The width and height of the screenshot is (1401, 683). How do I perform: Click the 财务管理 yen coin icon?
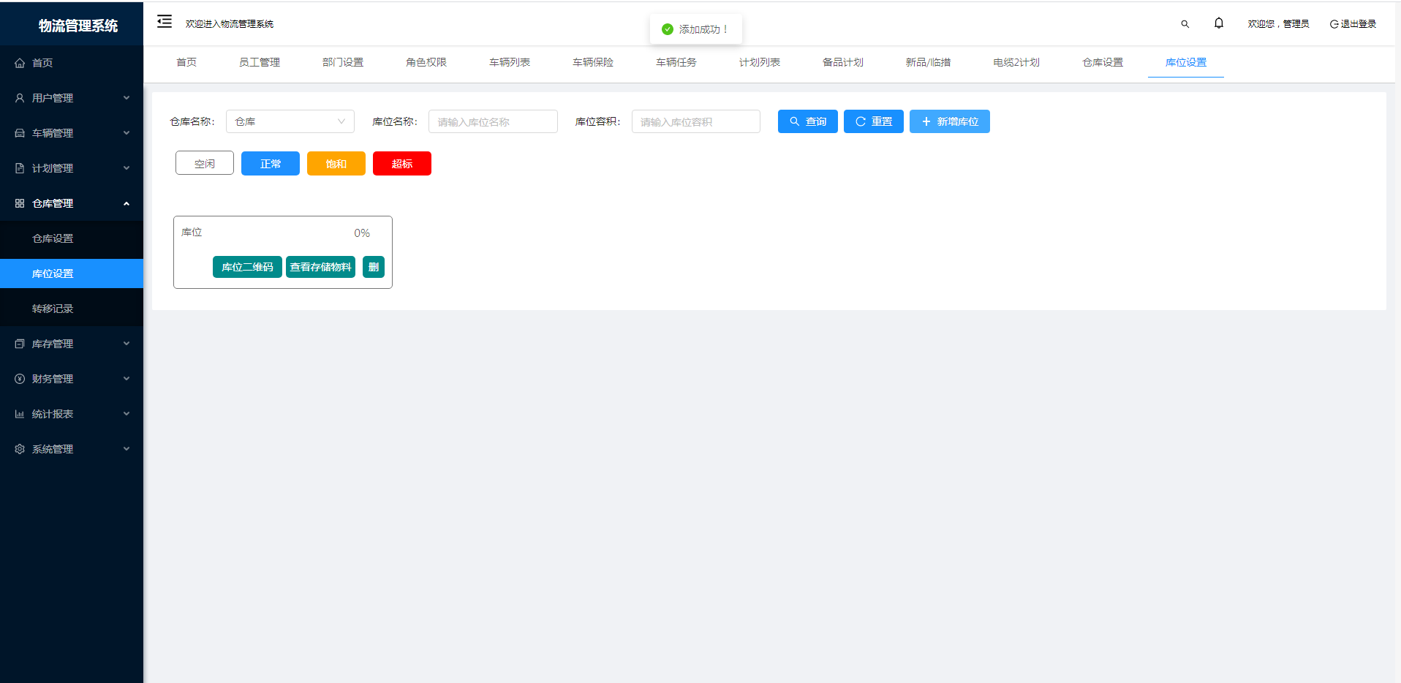(x=20, y=379)
